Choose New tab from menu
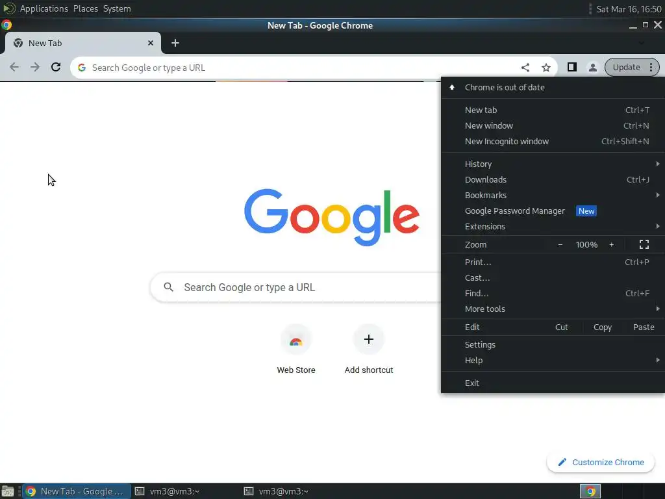665x499 pixels. click(553, 110)
